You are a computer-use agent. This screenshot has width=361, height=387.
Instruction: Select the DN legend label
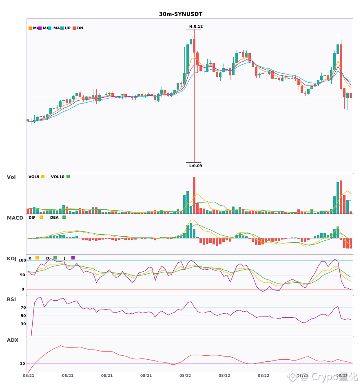[x=80, y=28]
